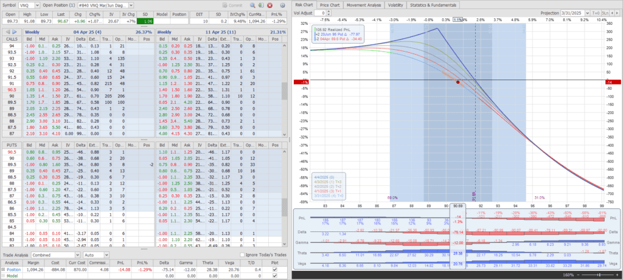This screenshot has height=280, width=623.
Task: Toggle Plot checkbox for Model row
Action: pyautogui.click(x=276, y=275)
